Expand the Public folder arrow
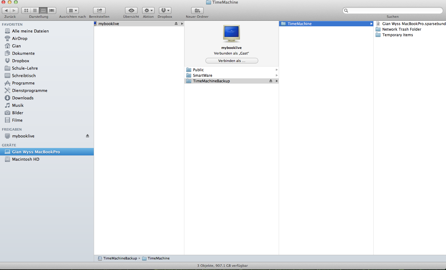Screen dimensions: 446x270 pos(277,70)
